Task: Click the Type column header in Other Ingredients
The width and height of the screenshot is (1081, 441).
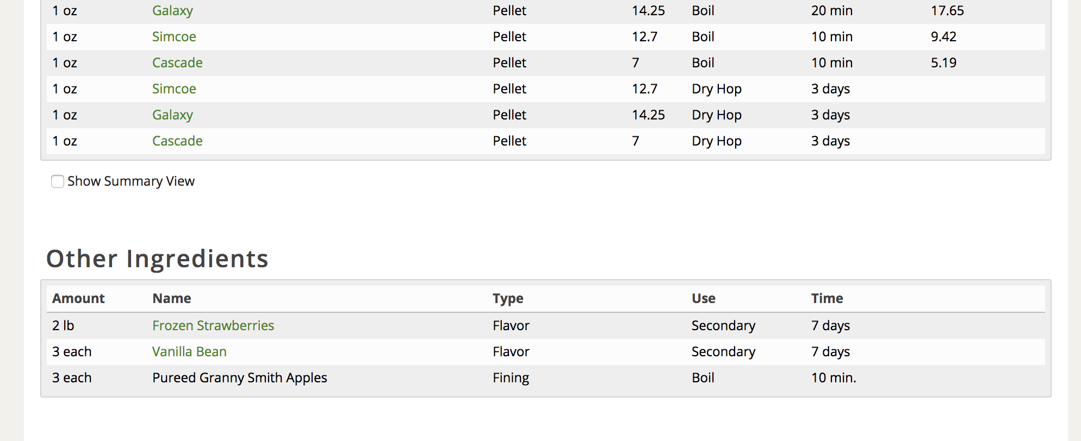Action: pyautogui.click(x=508, y=299)
